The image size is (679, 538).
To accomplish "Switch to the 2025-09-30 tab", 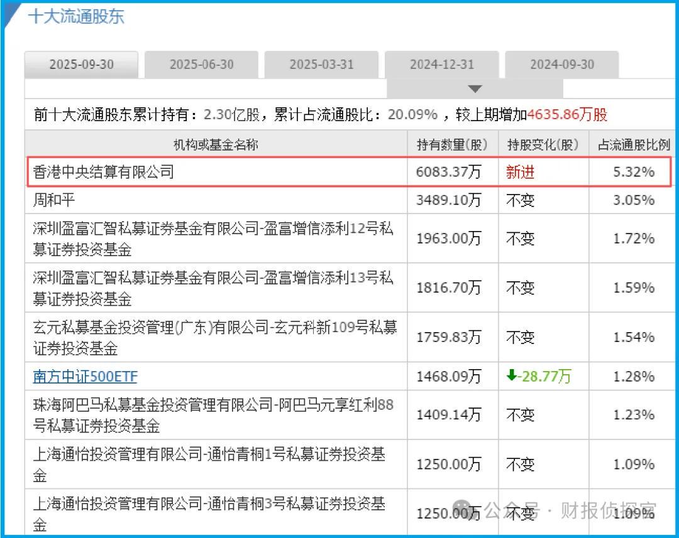I will [x=81, y=65].
